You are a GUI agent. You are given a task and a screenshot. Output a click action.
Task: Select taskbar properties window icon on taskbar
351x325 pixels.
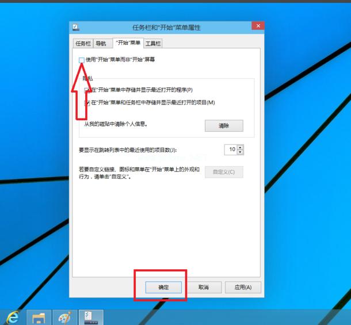point(91,318)
